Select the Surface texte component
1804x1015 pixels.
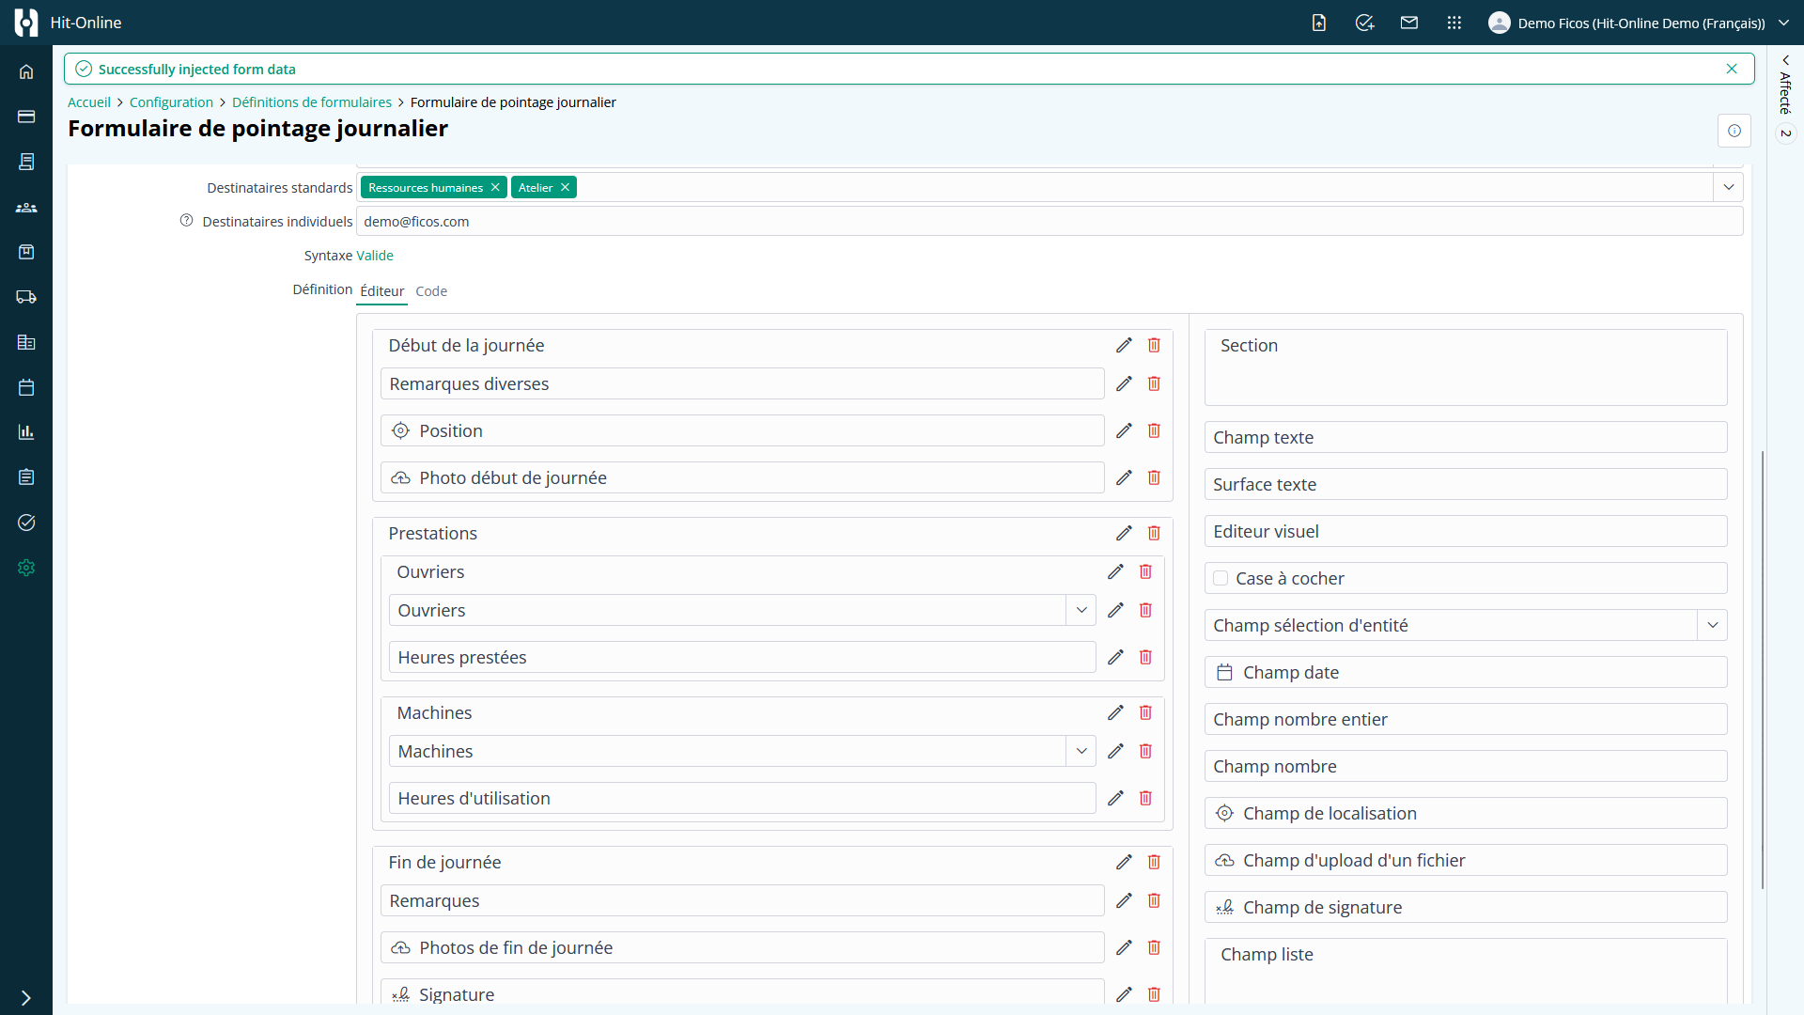pyautogui.click(x=1466, y=485)
